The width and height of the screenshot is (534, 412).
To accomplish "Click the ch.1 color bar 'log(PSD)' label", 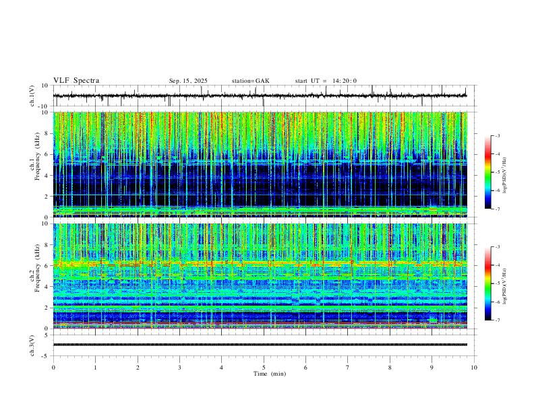I will coord(505,176).
